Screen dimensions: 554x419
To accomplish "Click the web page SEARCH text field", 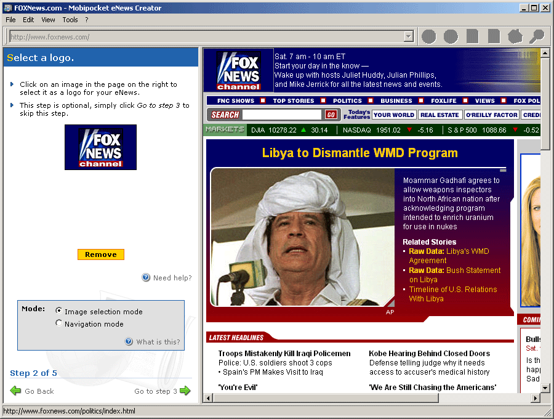I will (x=282, y=115).
